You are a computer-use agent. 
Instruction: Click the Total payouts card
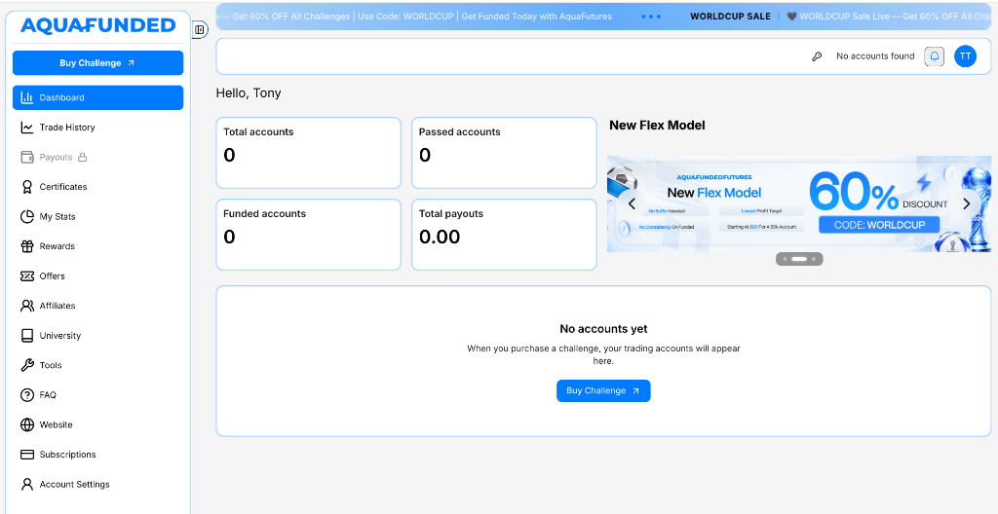[x=504, y=235]
